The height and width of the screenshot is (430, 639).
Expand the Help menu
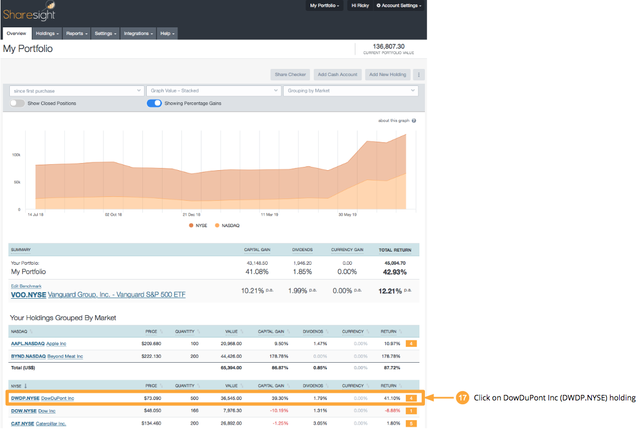tap(167, 33)
